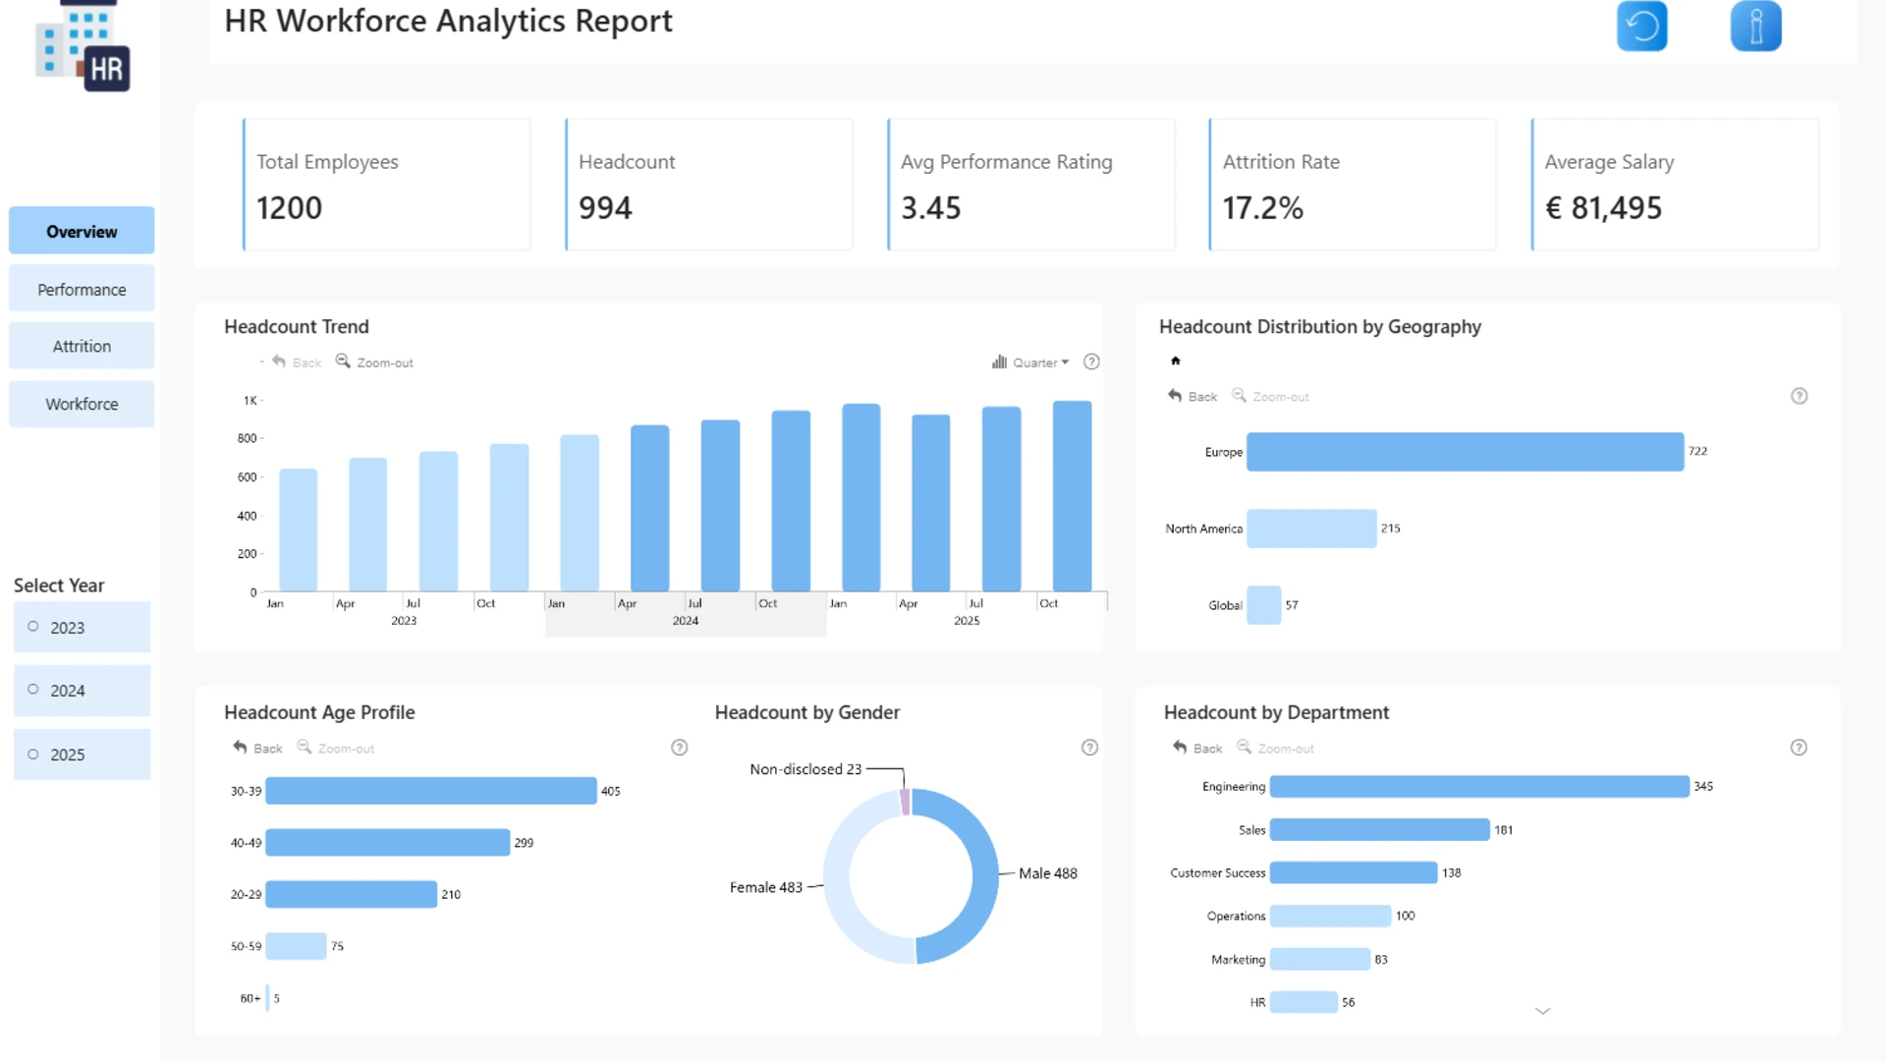Viewport: 1886px width, 1061px height.
Task: Click the home icon in Geography chart
Action: pyautogui.click(x=1175, y=361)
